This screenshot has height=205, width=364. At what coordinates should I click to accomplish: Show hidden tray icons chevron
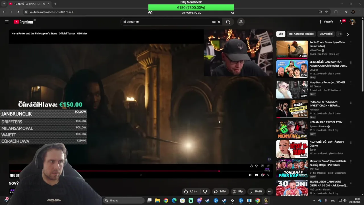pyautogui.click(x=314, y=200)
